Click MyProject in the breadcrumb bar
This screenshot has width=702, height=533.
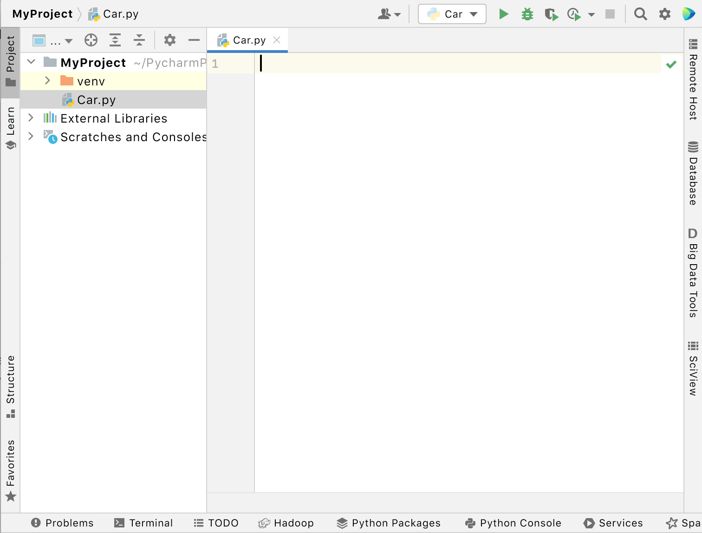[x=42, y=14]
